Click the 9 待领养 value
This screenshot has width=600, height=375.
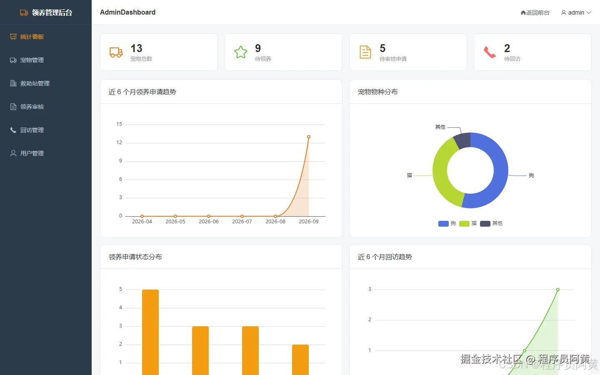coord(258,48)
